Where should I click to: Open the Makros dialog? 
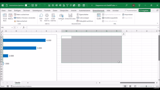point(10,16)
